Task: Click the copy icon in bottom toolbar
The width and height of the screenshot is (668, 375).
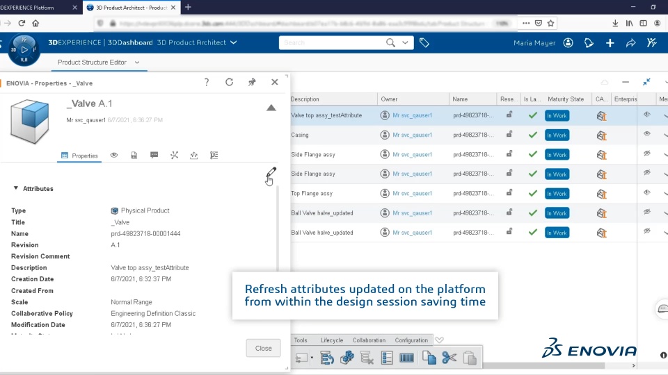Action: point(429,358)
